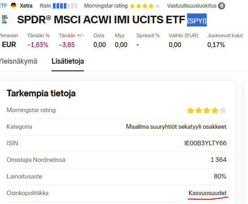Click the Vastuullisuusluokitus 6 badge

point(222,6)
